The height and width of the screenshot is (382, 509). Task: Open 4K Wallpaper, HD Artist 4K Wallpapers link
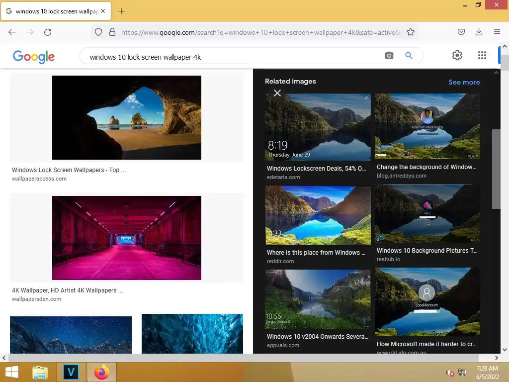68,290
